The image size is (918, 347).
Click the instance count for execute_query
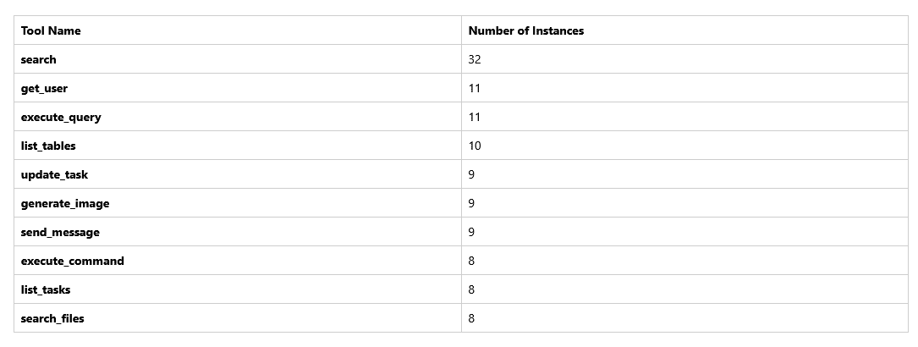pyautogui.click(x=475, y=117)
